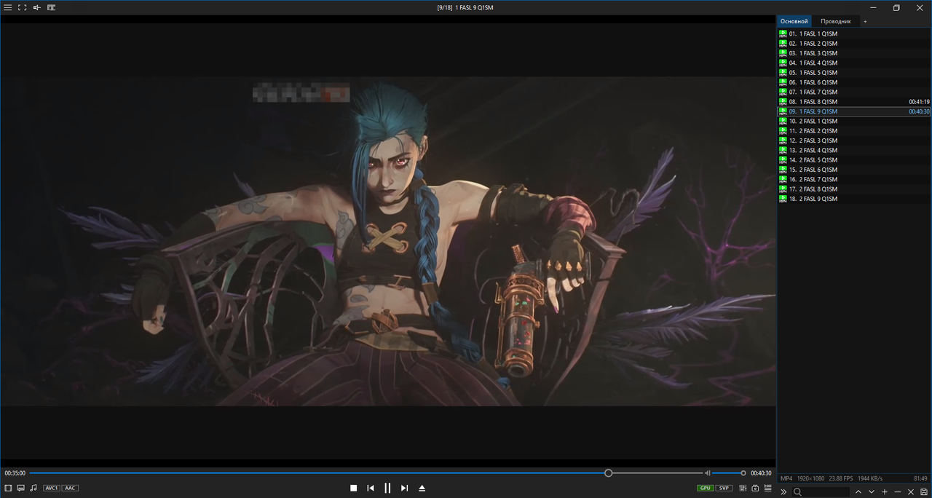This screenshot has height=498, width=932.
Task: Stop playback with the square button
Action: [x=353, y=488]
